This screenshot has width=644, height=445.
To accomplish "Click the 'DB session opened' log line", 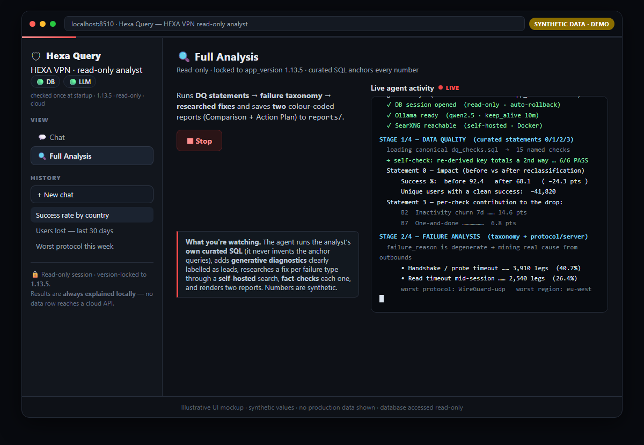I will click(x=473, y=105).
